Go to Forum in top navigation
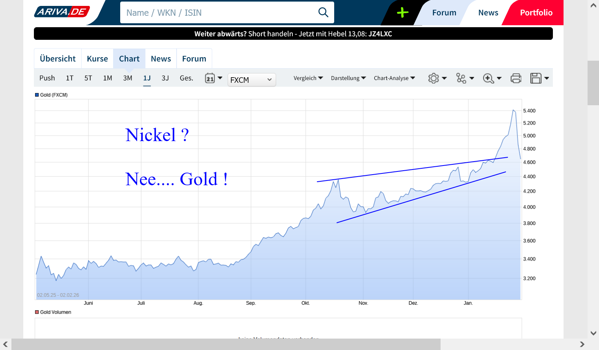599x350 pixels. (444, 13)
